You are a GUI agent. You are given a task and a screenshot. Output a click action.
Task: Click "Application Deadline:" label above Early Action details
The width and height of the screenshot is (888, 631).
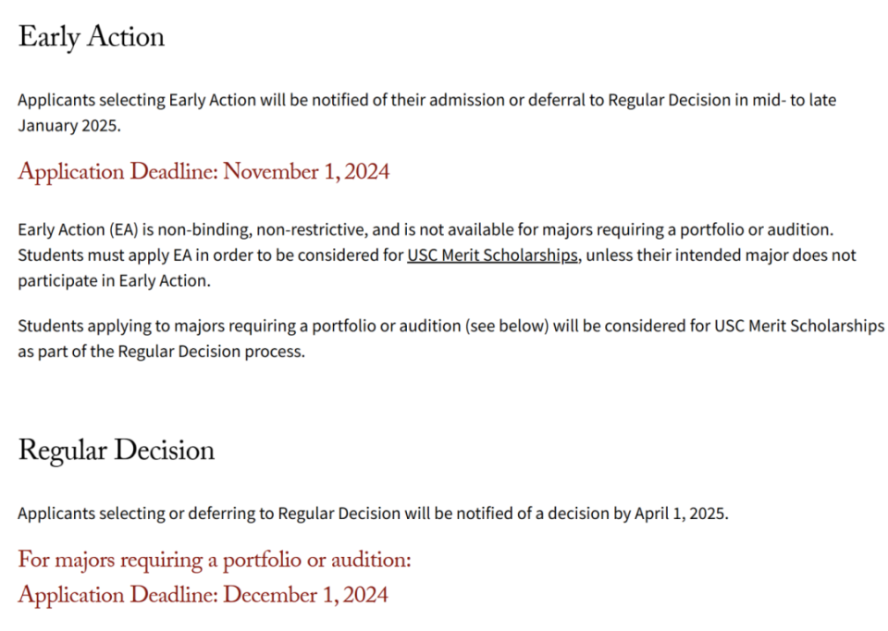[117, 172]
